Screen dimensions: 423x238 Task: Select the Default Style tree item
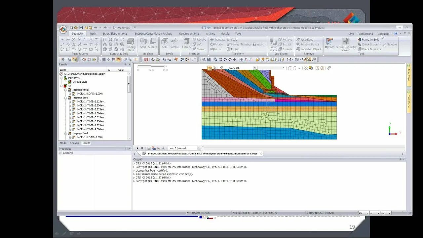point(80,82)
